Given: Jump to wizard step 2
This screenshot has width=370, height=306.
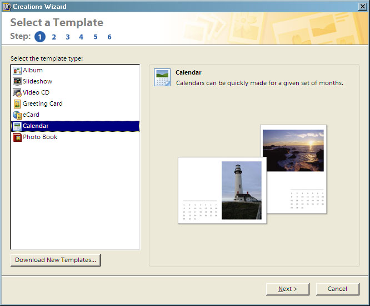Looking at the screenshot, I should (x=54, y=37).
